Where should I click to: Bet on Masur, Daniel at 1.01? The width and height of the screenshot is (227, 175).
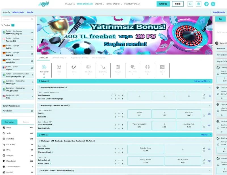tap(183, 161)
